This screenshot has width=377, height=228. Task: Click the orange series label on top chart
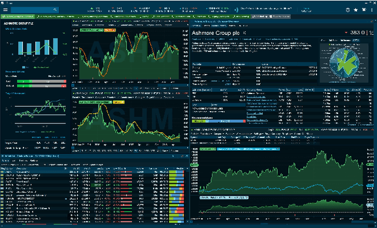pos(110,30)
